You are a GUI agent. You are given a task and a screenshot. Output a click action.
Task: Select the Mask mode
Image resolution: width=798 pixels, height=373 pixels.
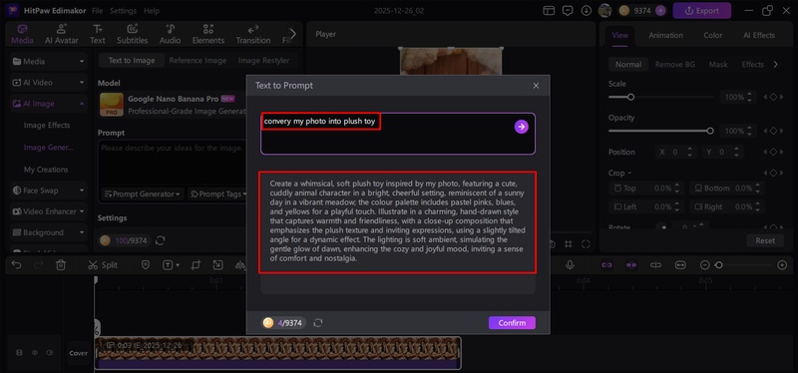coord(718,65)
